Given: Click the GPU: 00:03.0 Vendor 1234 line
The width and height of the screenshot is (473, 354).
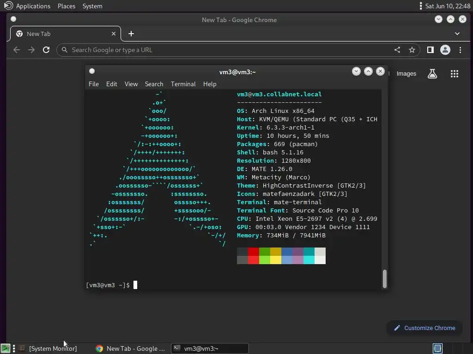Looking at the screenshot, I should click(x=303, y=227).
